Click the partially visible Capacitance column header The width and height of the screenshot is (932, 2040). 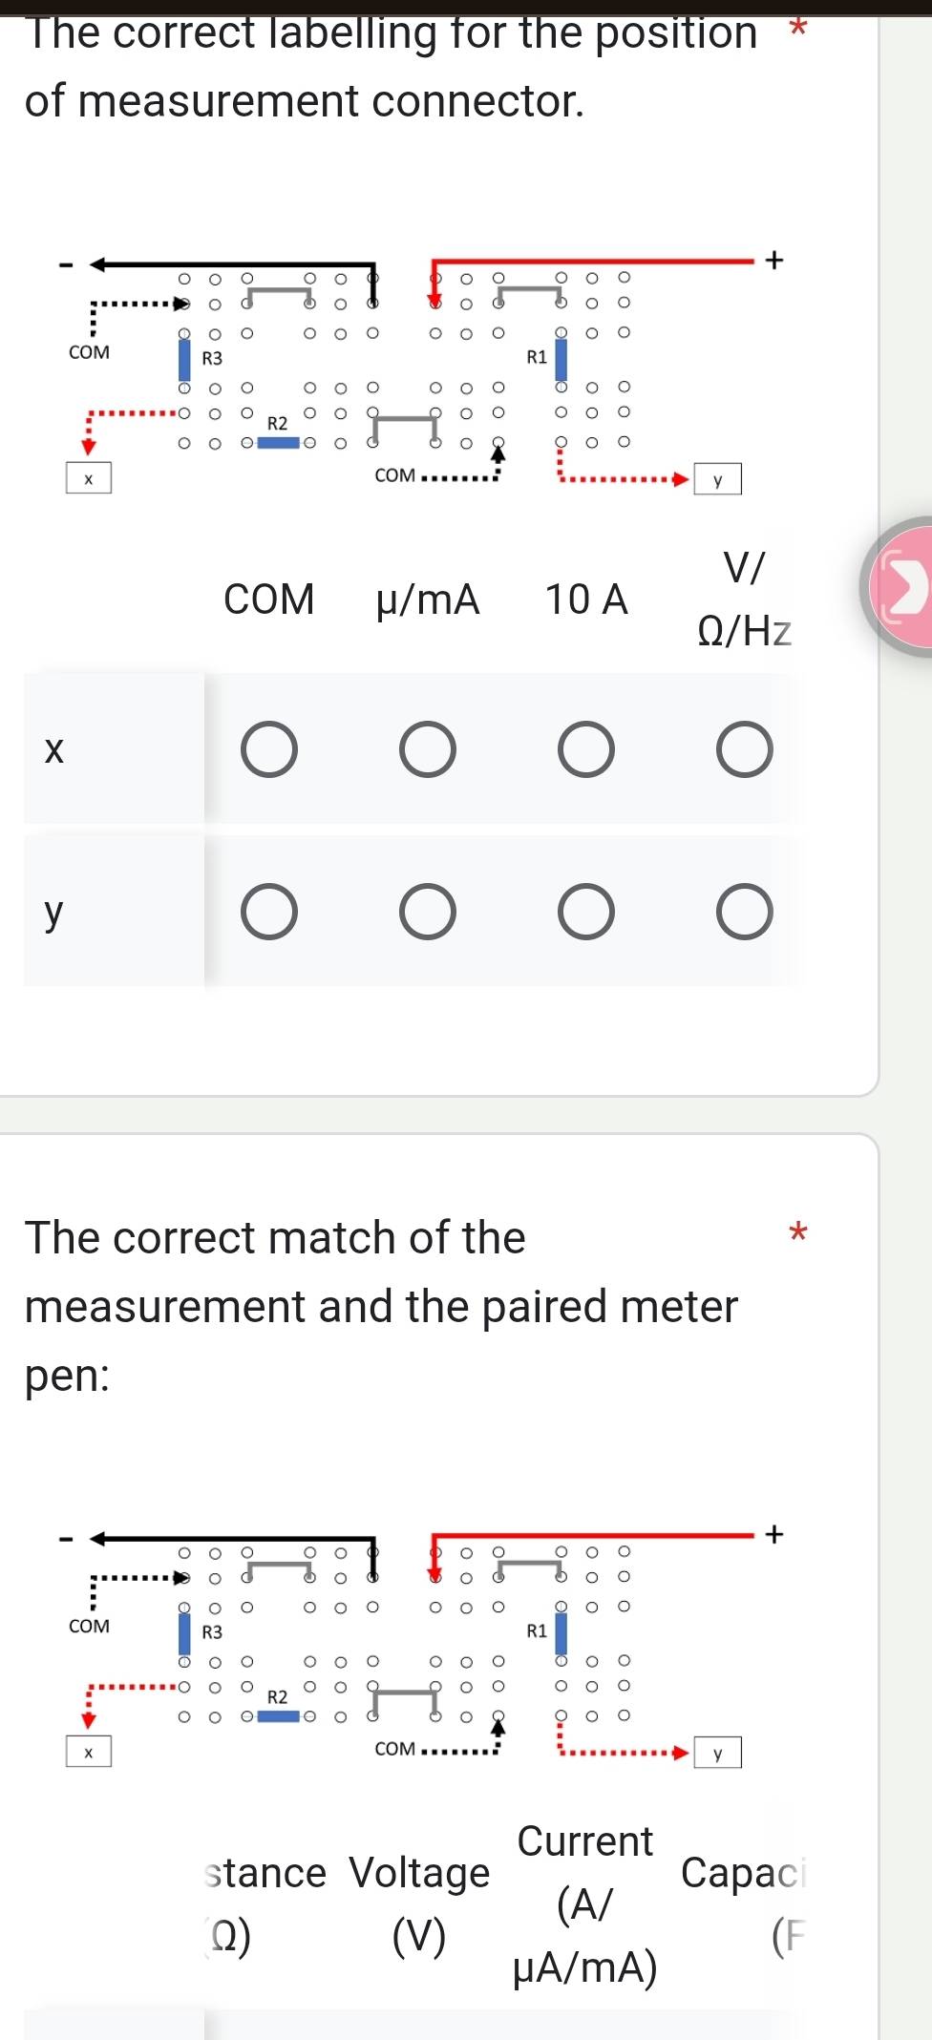(743, 1903)
